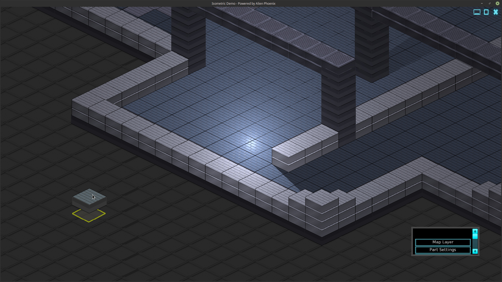Restore the window using the title bar resize icon
The image size is (502, 282).
489,3
